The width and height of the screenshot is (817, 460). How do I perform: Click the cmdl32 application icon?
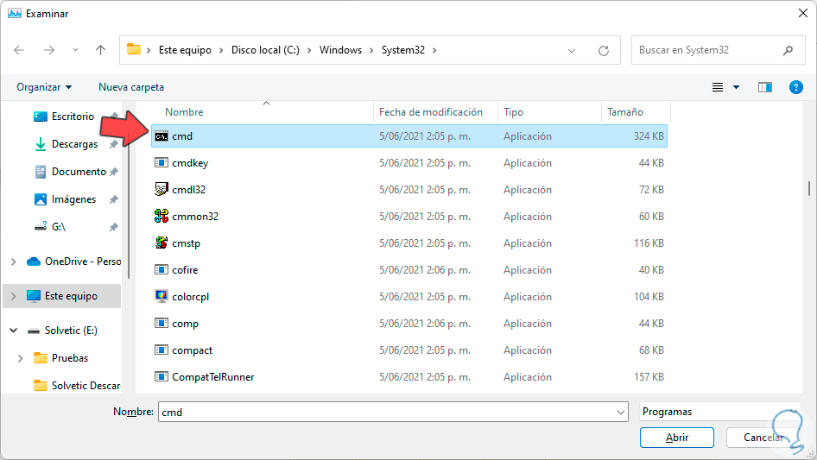(161, 190)
